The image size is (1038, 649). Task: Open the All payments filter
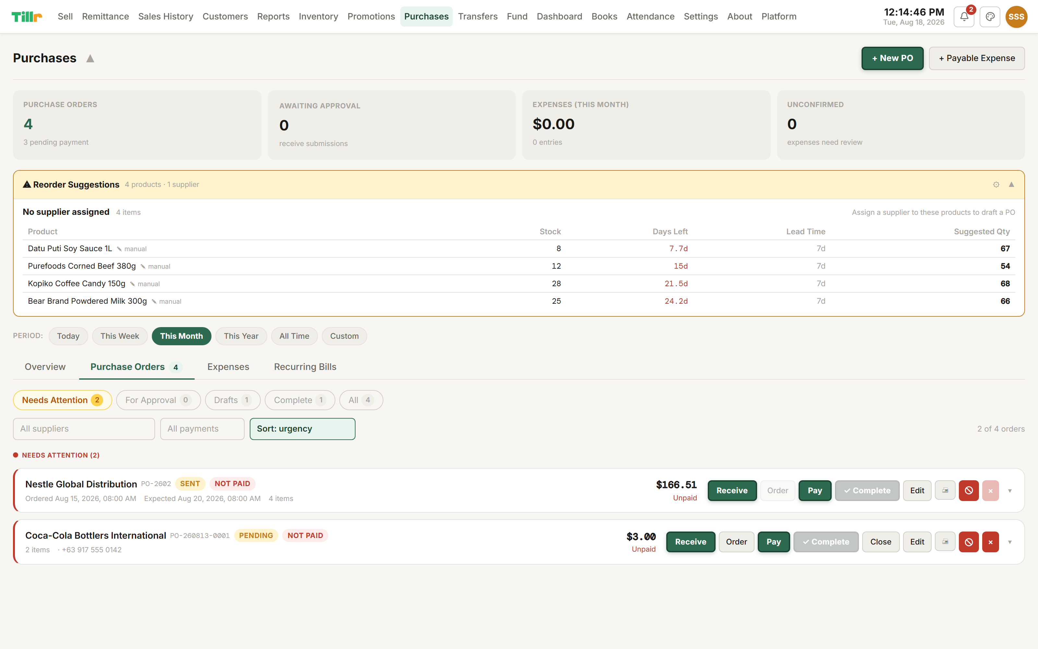tap(202, 429)
